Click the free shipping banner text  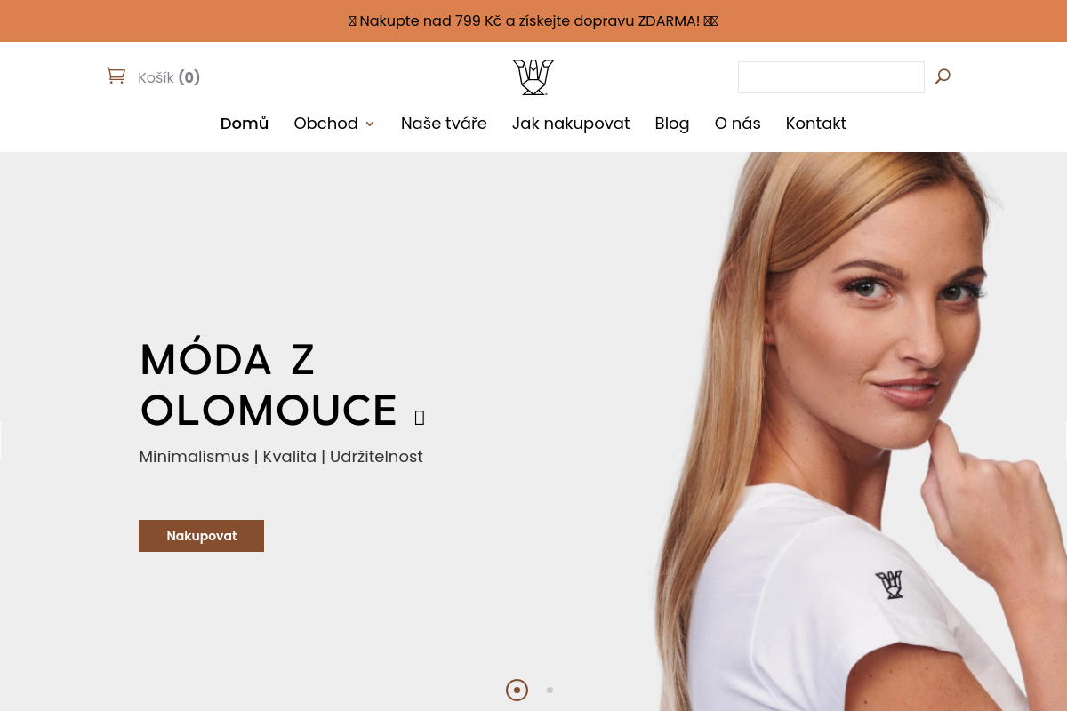pos(533,20)
